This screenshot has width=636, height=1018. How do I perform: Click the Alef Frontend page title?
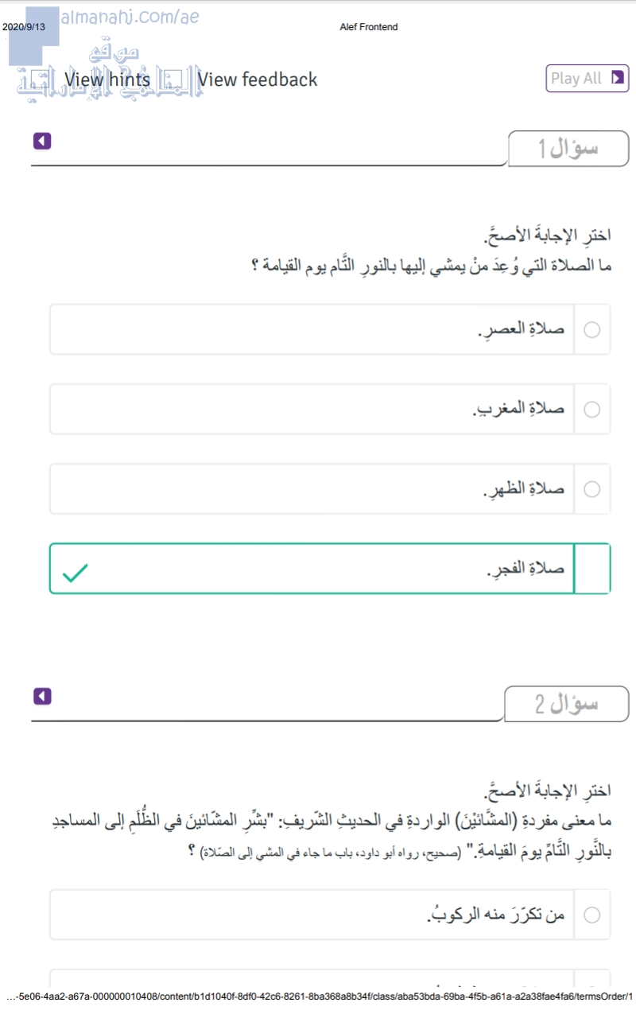coord(368,27)
